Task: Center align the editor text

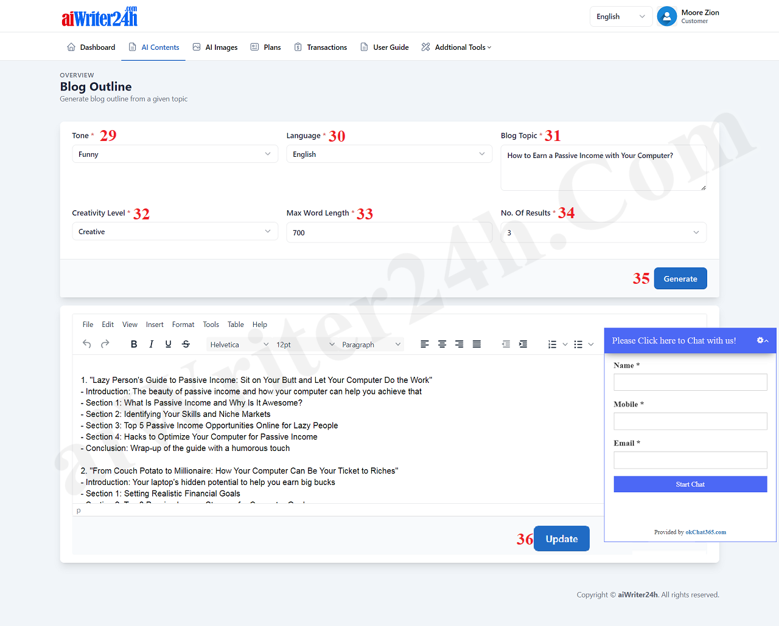Action: pyautogui.click(x=442, y=344)
